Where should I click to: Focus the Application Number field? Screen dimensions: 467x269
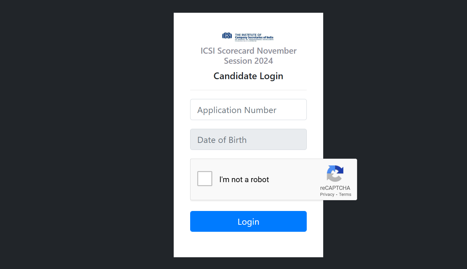248,110
